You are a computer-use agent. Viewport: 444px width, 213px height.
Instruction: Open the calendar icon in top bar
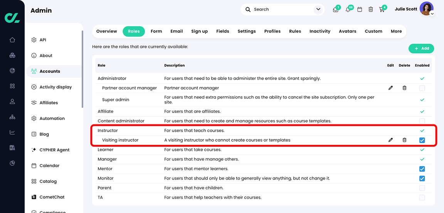[360, 10]
